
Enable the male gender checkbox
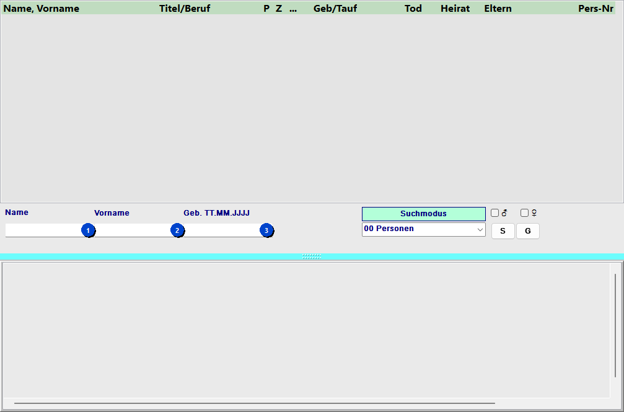494,213
